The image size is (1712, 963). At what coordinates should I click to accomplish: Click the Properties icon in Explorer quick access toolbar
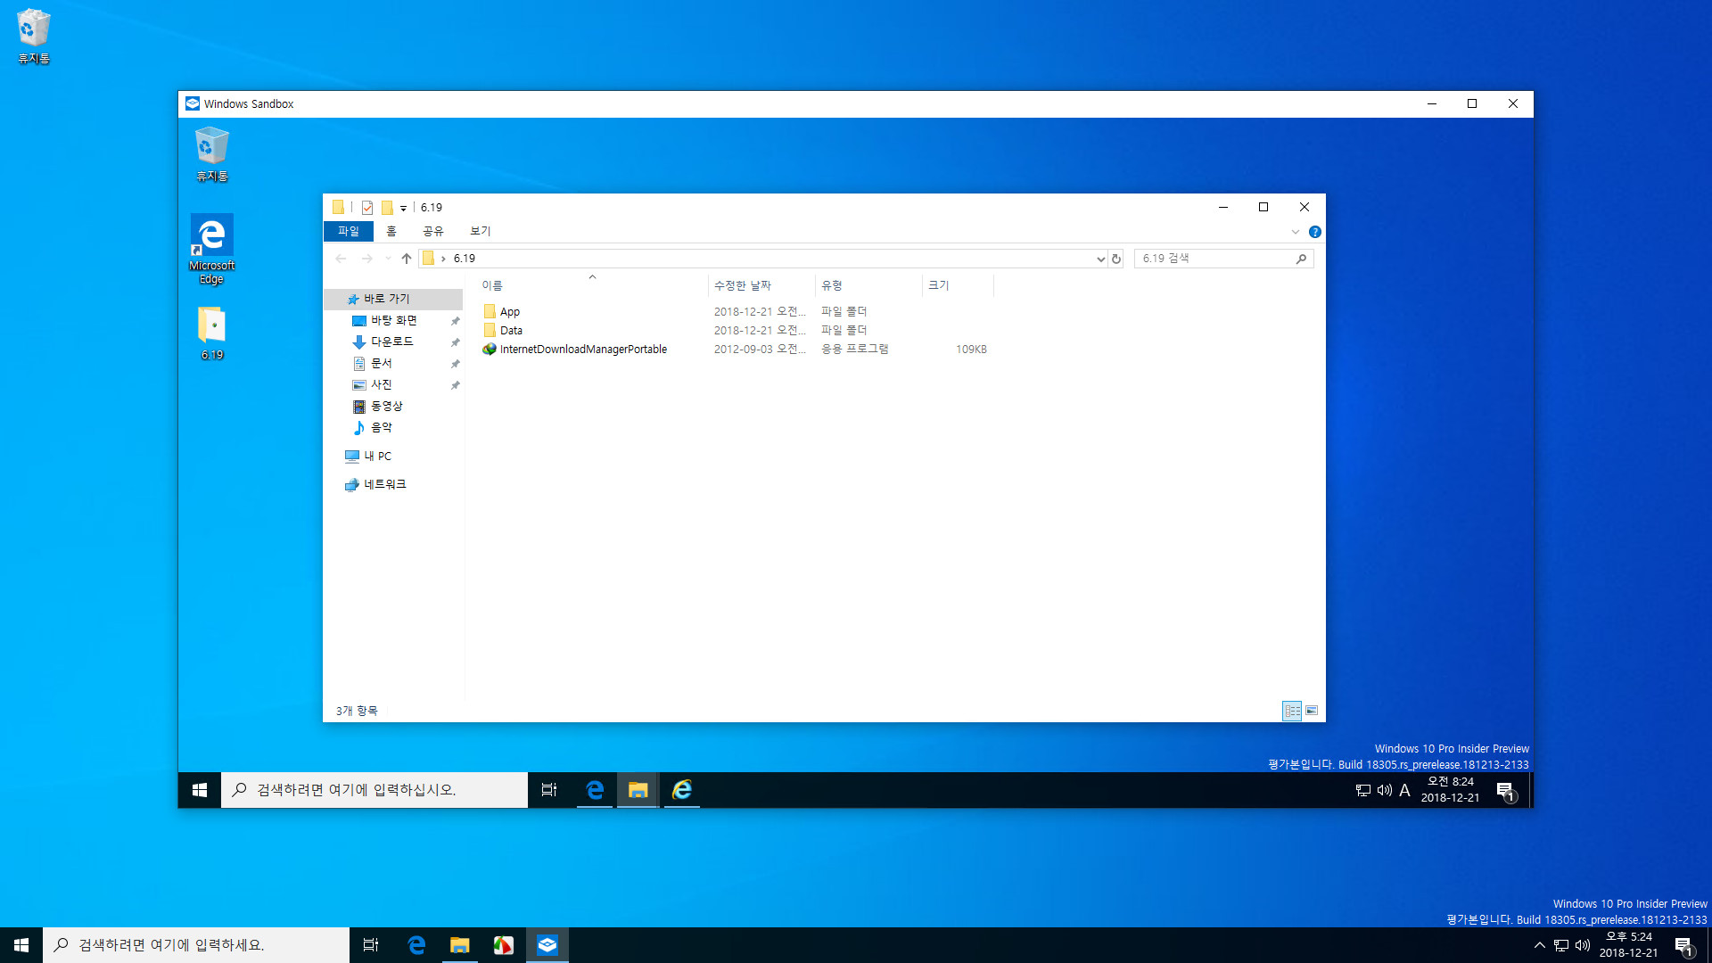coord(367,208)
